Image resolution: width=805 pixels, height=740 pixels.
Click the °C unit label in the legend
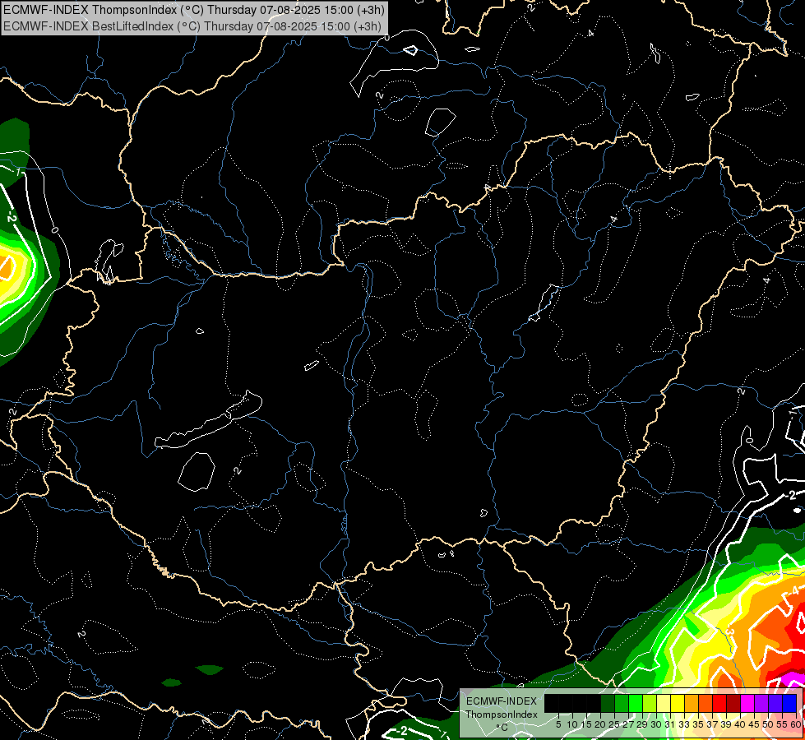coord(502,728)
